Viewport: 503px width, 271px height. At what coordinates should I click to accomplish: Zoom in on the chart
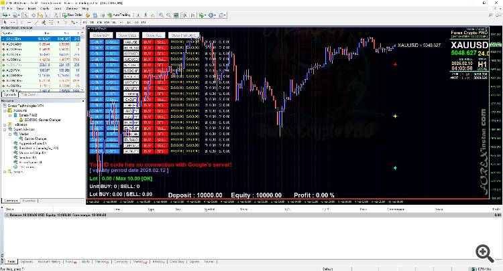[x=161, y=15]
